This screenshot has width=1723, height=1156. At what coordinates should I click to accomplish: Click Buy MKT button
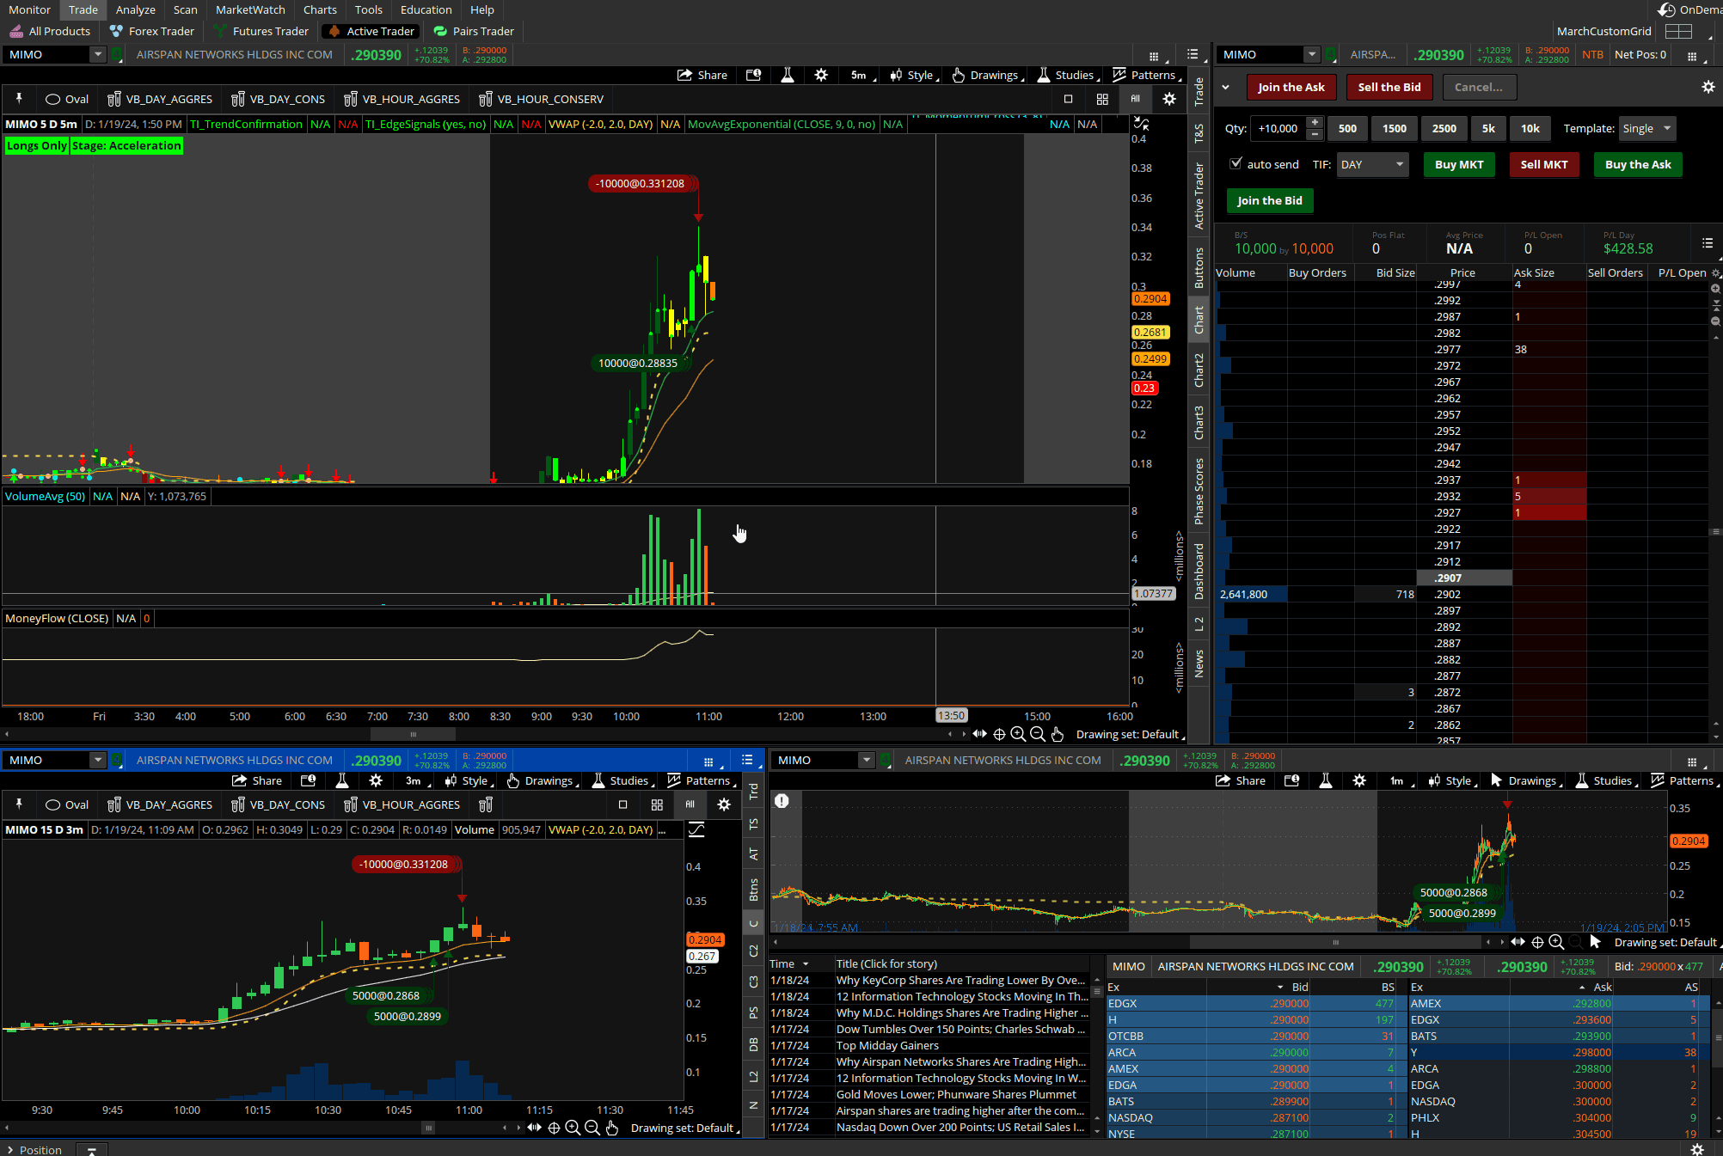[x=1459, y=164]
